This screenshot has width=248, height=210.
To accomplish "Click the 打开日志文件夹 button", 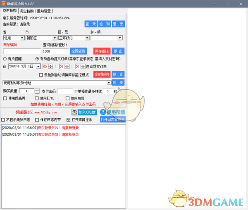I will tap(112, 119).
